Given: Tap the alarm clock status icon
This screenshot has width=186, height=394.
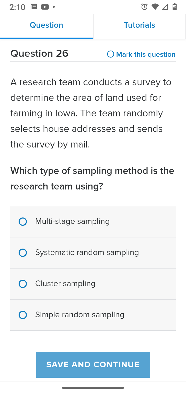Looking at the screenshot, I should tap(144, 7).
